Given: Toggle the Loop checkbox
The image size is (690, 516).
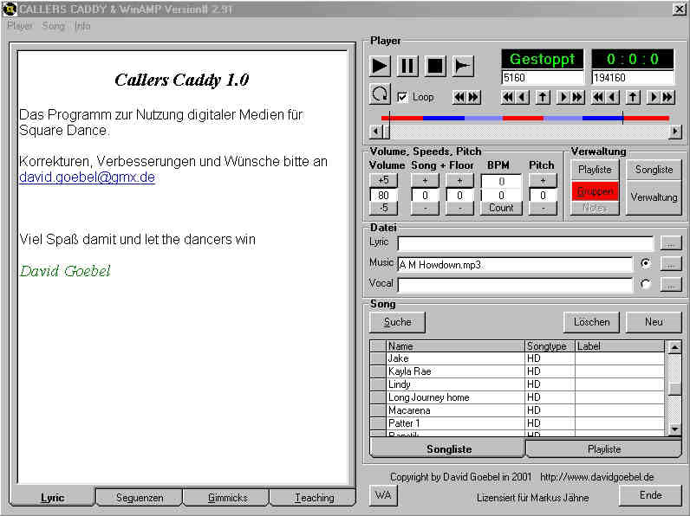Looking at the screenshot, I should 402,97.
